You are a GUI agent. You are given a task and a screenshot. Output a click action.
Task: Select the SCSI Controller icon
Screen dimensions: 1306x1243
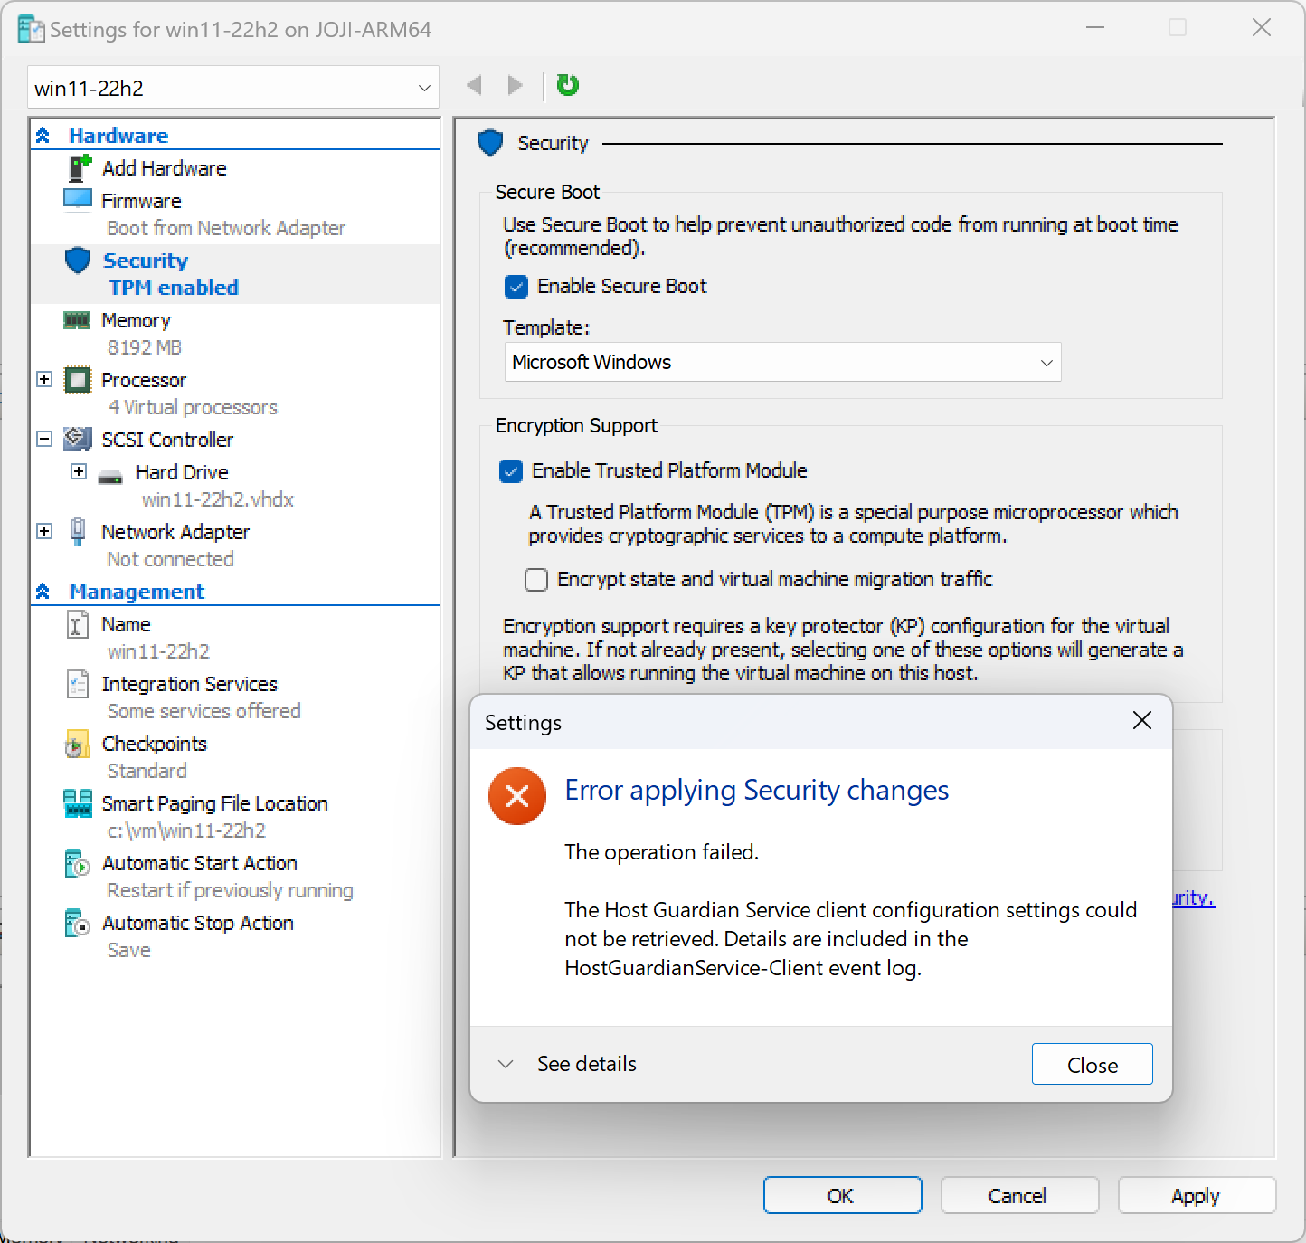[x=78, y=440]
